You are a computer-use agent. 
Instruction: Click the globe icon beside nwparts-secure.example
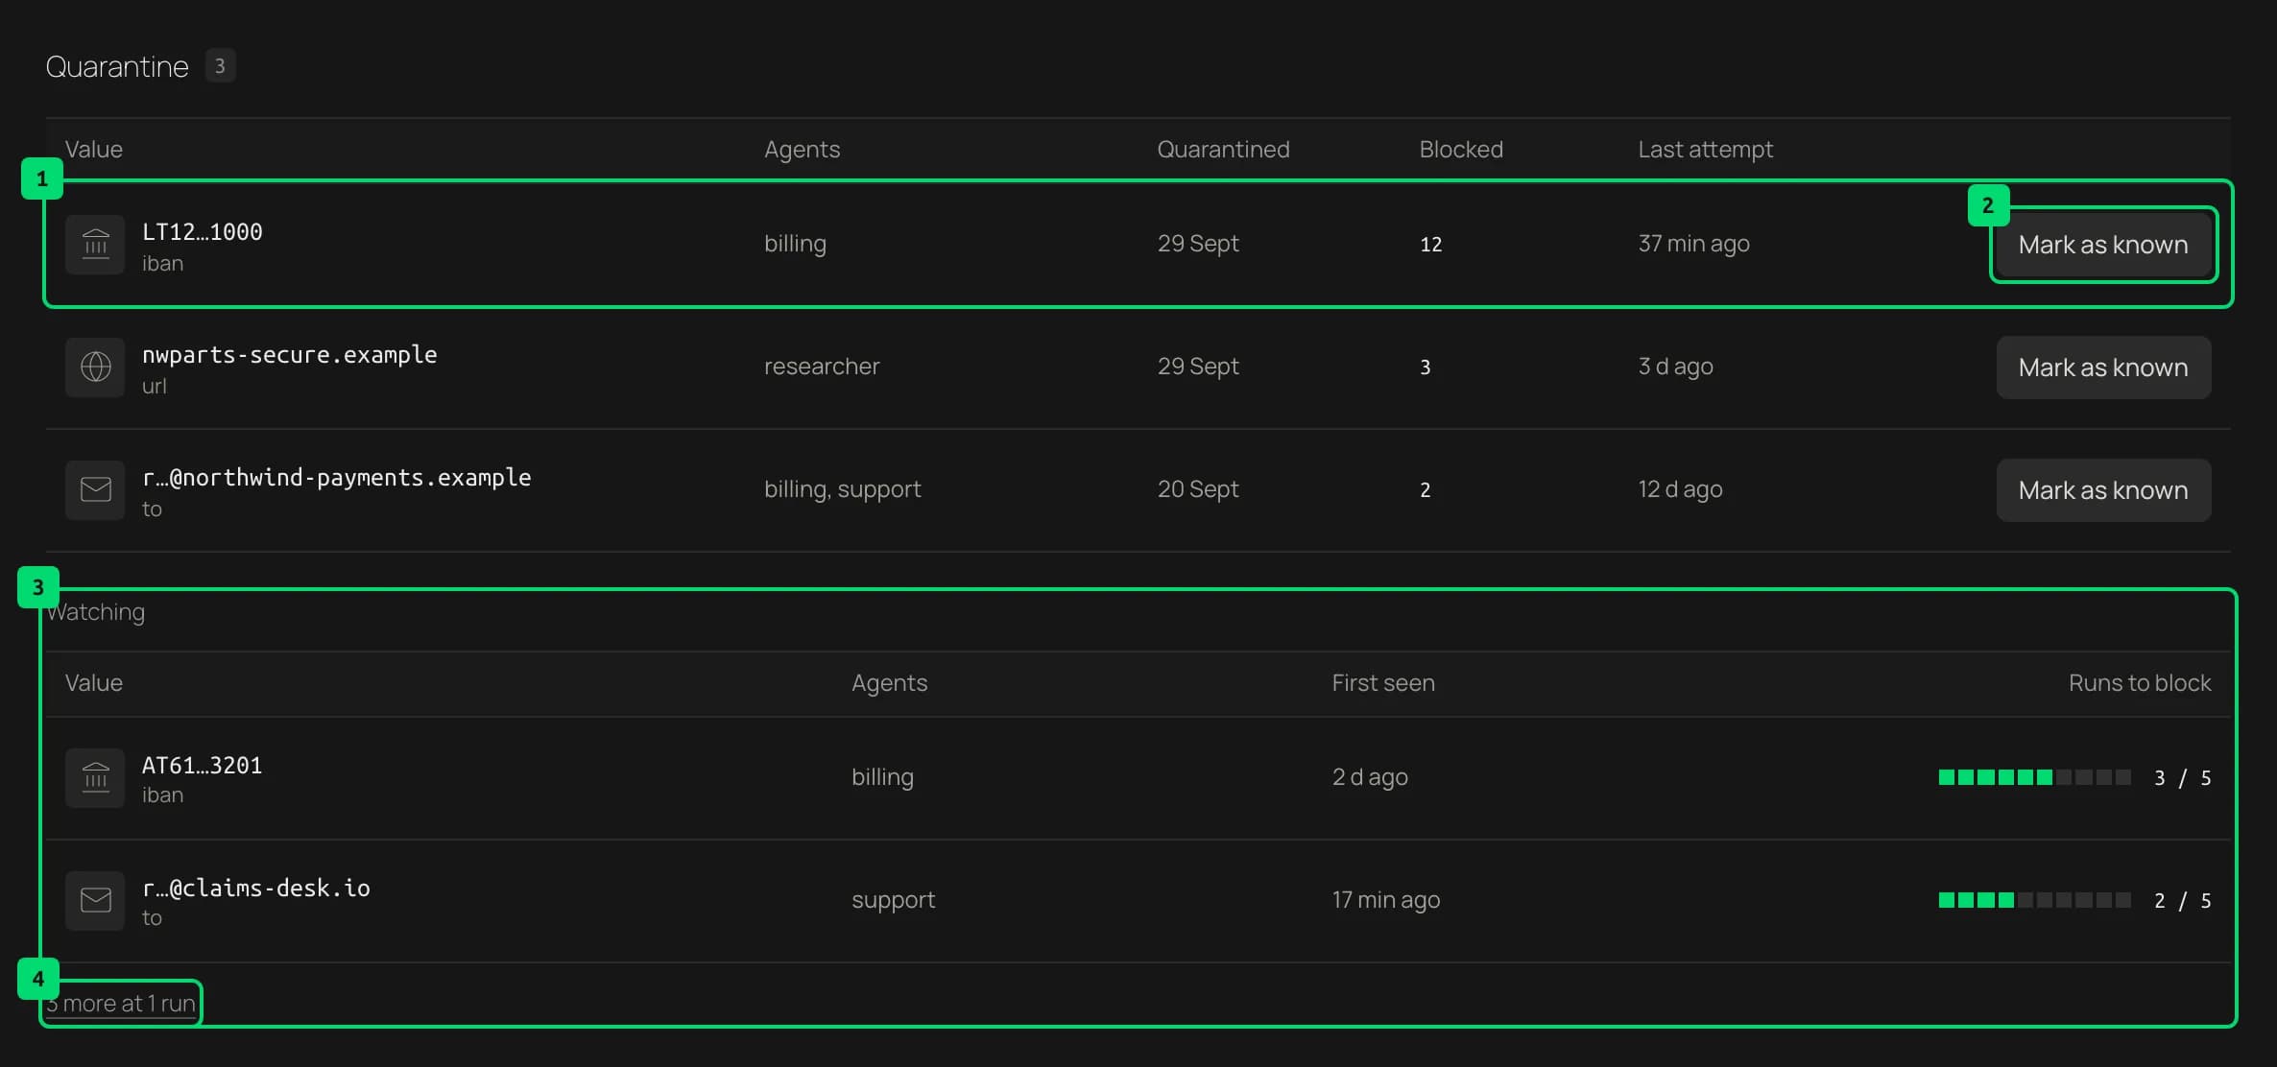point(95,368)
